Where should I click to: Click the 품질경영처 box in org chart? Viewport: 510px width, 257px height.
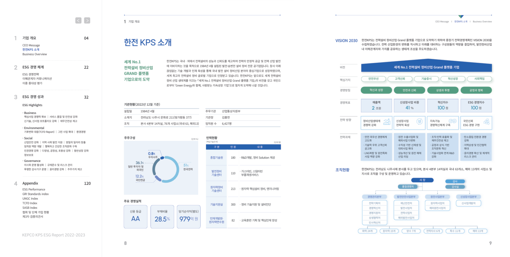coord(408,187)
